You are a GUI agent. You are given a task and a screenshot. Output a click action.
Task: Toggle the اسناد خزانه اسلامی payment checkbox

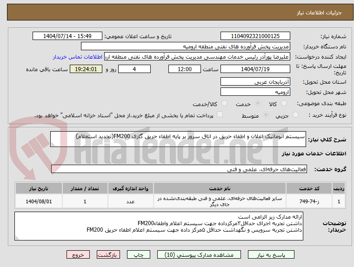click(220, 114)
